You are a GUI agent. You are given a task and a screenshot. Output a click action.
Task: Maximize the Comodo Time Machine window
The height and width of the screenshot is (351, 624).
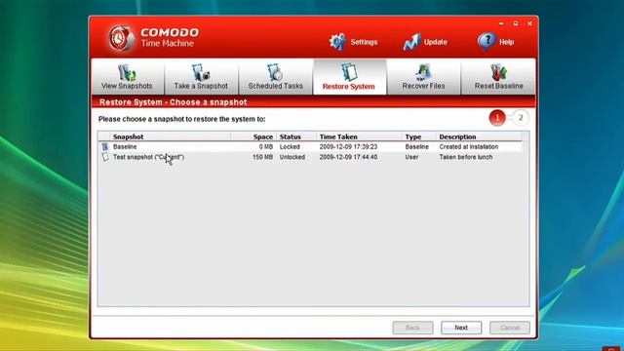[x=516, y=23]
